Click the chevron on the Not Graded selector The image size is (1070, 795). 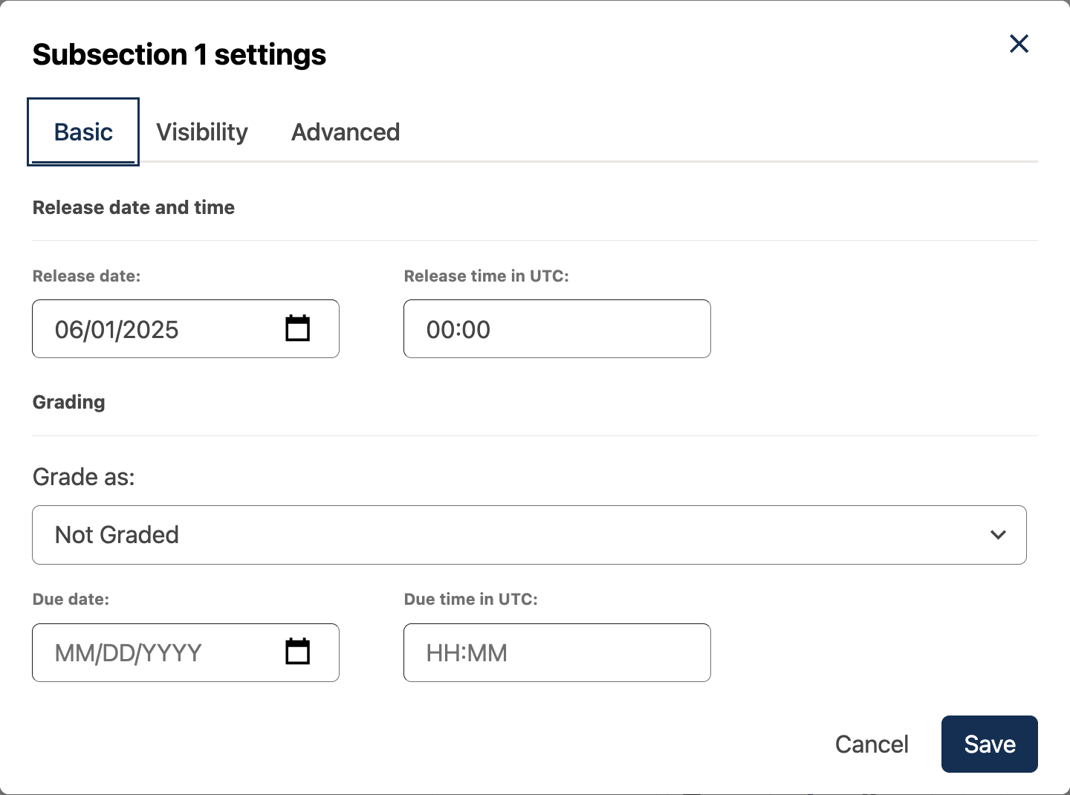click(999, 534)
